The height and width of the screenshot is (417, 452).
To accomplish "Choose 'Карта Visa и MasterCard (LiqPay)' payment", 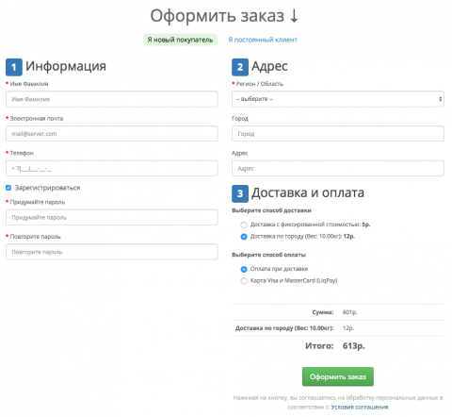I will (244, 281).
